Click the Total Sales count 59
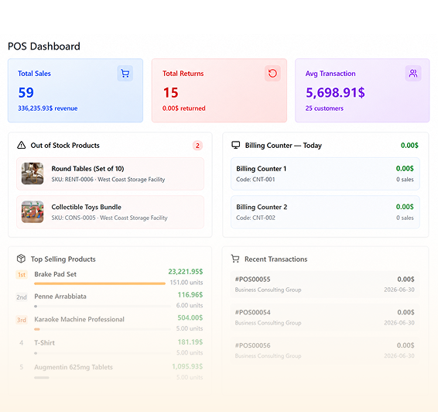Screen dimensions: 438x412 (26, 92)
